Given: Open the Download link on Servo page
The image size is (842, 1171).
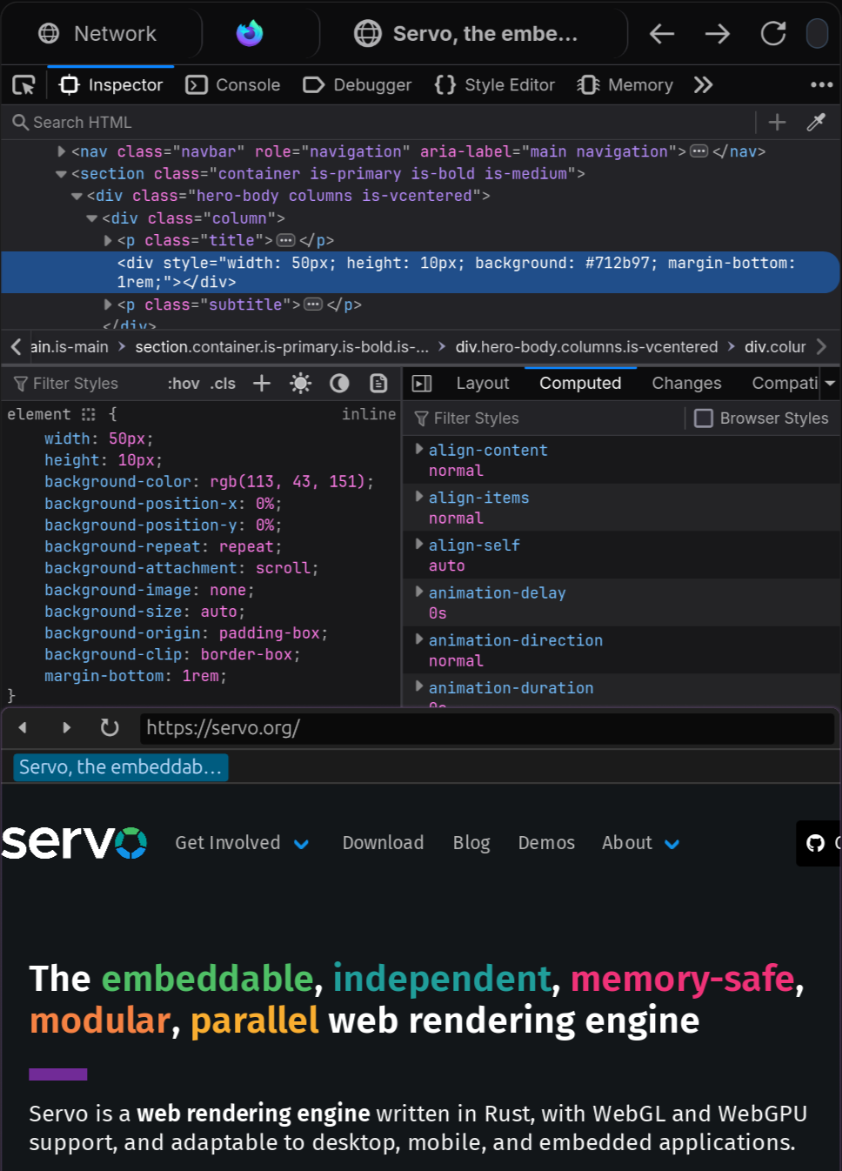Looking at the screenshot, I should click(x=383, y=843).
